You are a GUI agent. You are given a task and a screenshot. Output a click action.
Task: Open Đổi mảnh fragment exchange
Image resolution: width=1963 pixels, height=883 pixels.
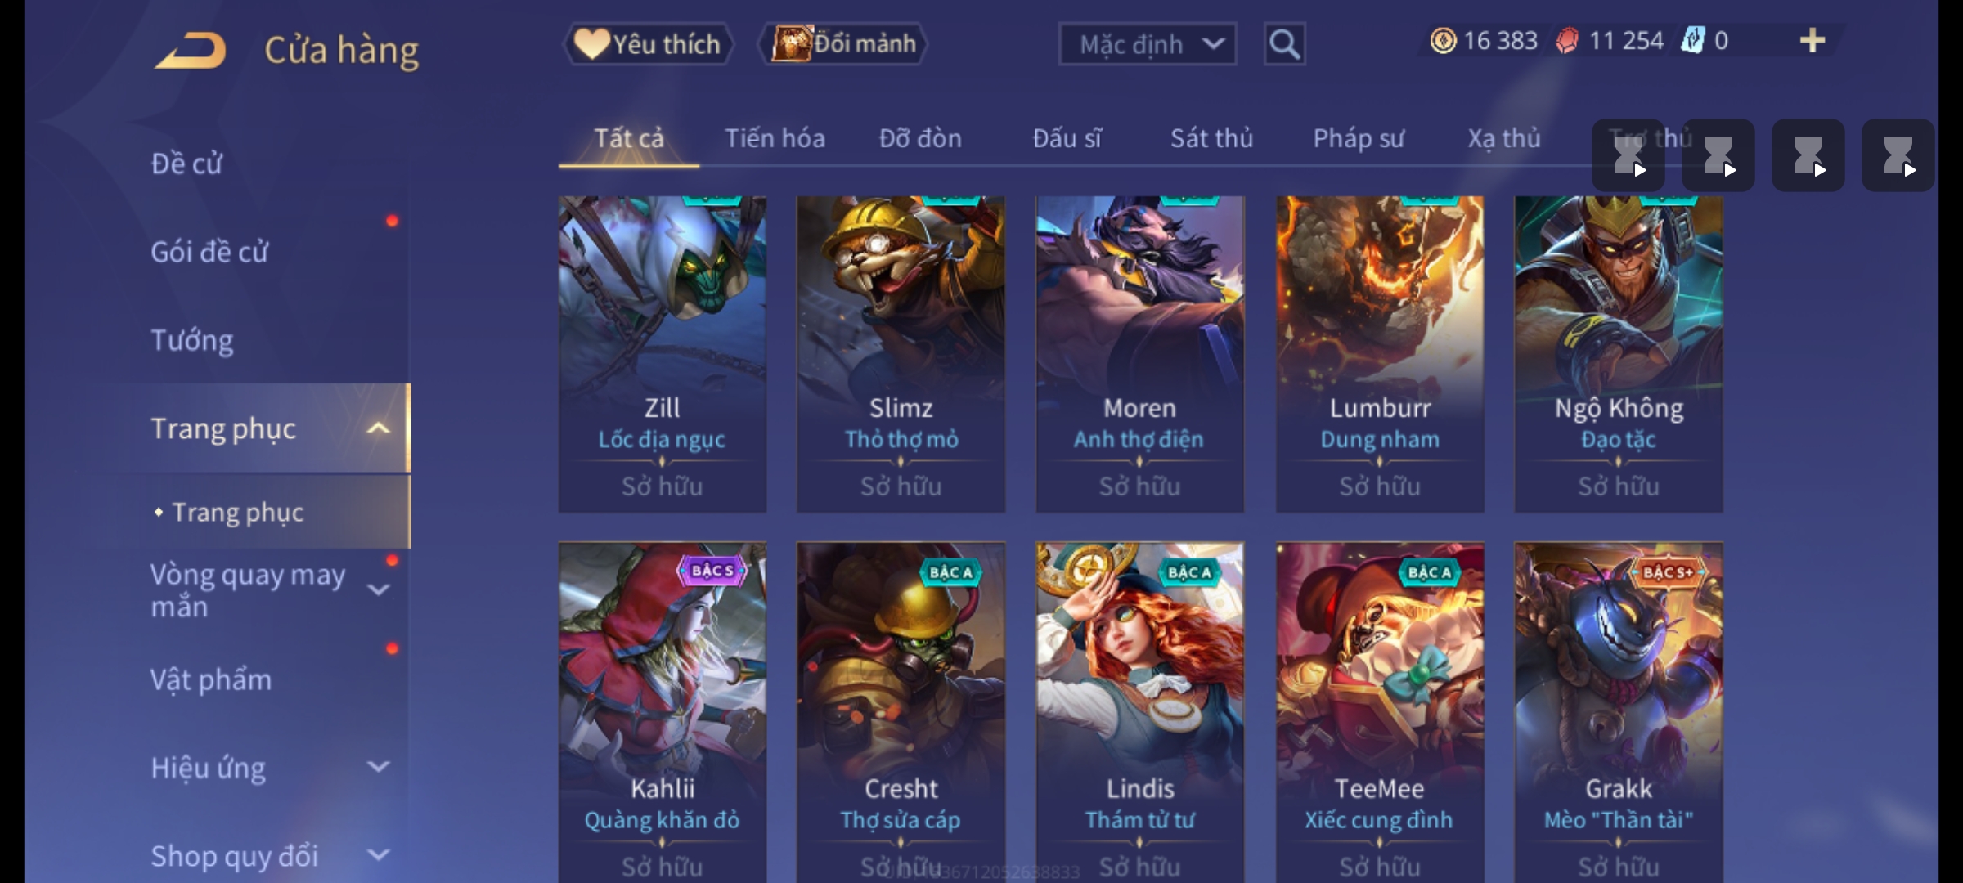(x=844, y=44)
